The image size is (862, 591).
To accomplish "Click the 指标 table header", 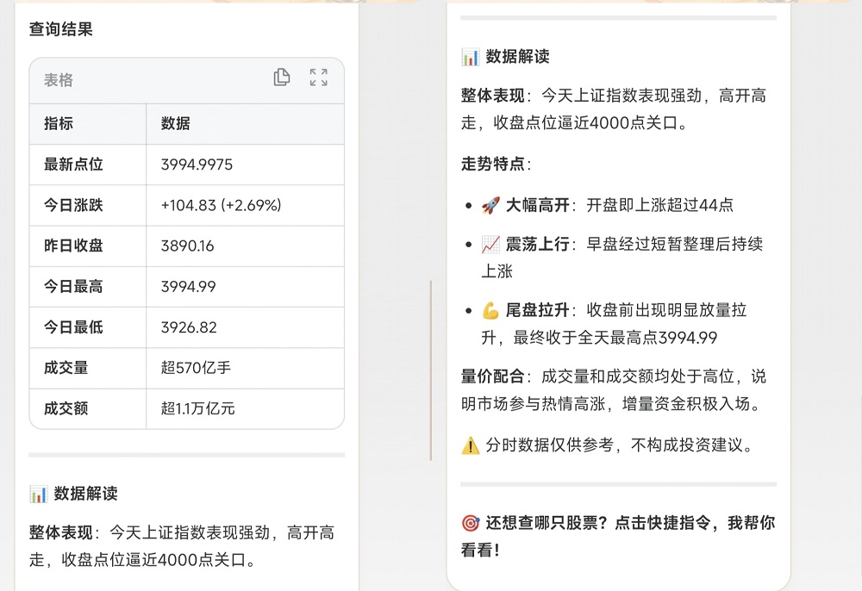I will (57, 123).
